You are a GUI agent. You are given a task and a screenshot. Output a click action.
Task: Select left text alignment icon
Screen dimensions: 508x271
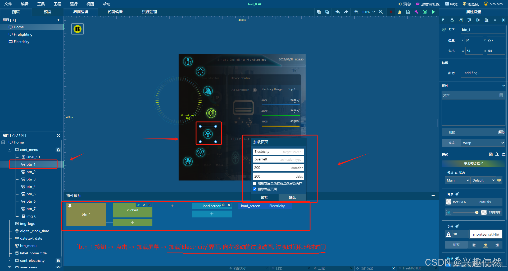tap(474, 245)
